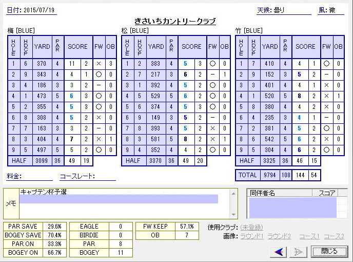Click yardage 473 on 梅 hole 4
Viewport: 353px width, 262px height.
coord(42,96)
